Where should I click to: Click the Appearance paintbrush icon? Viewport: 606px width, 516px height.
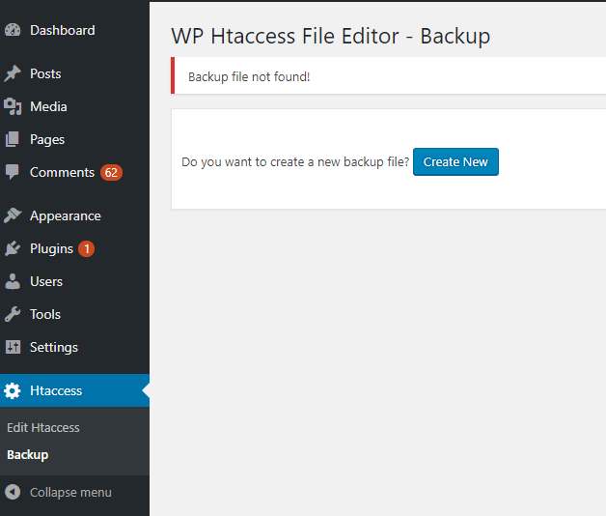point(13,215)
